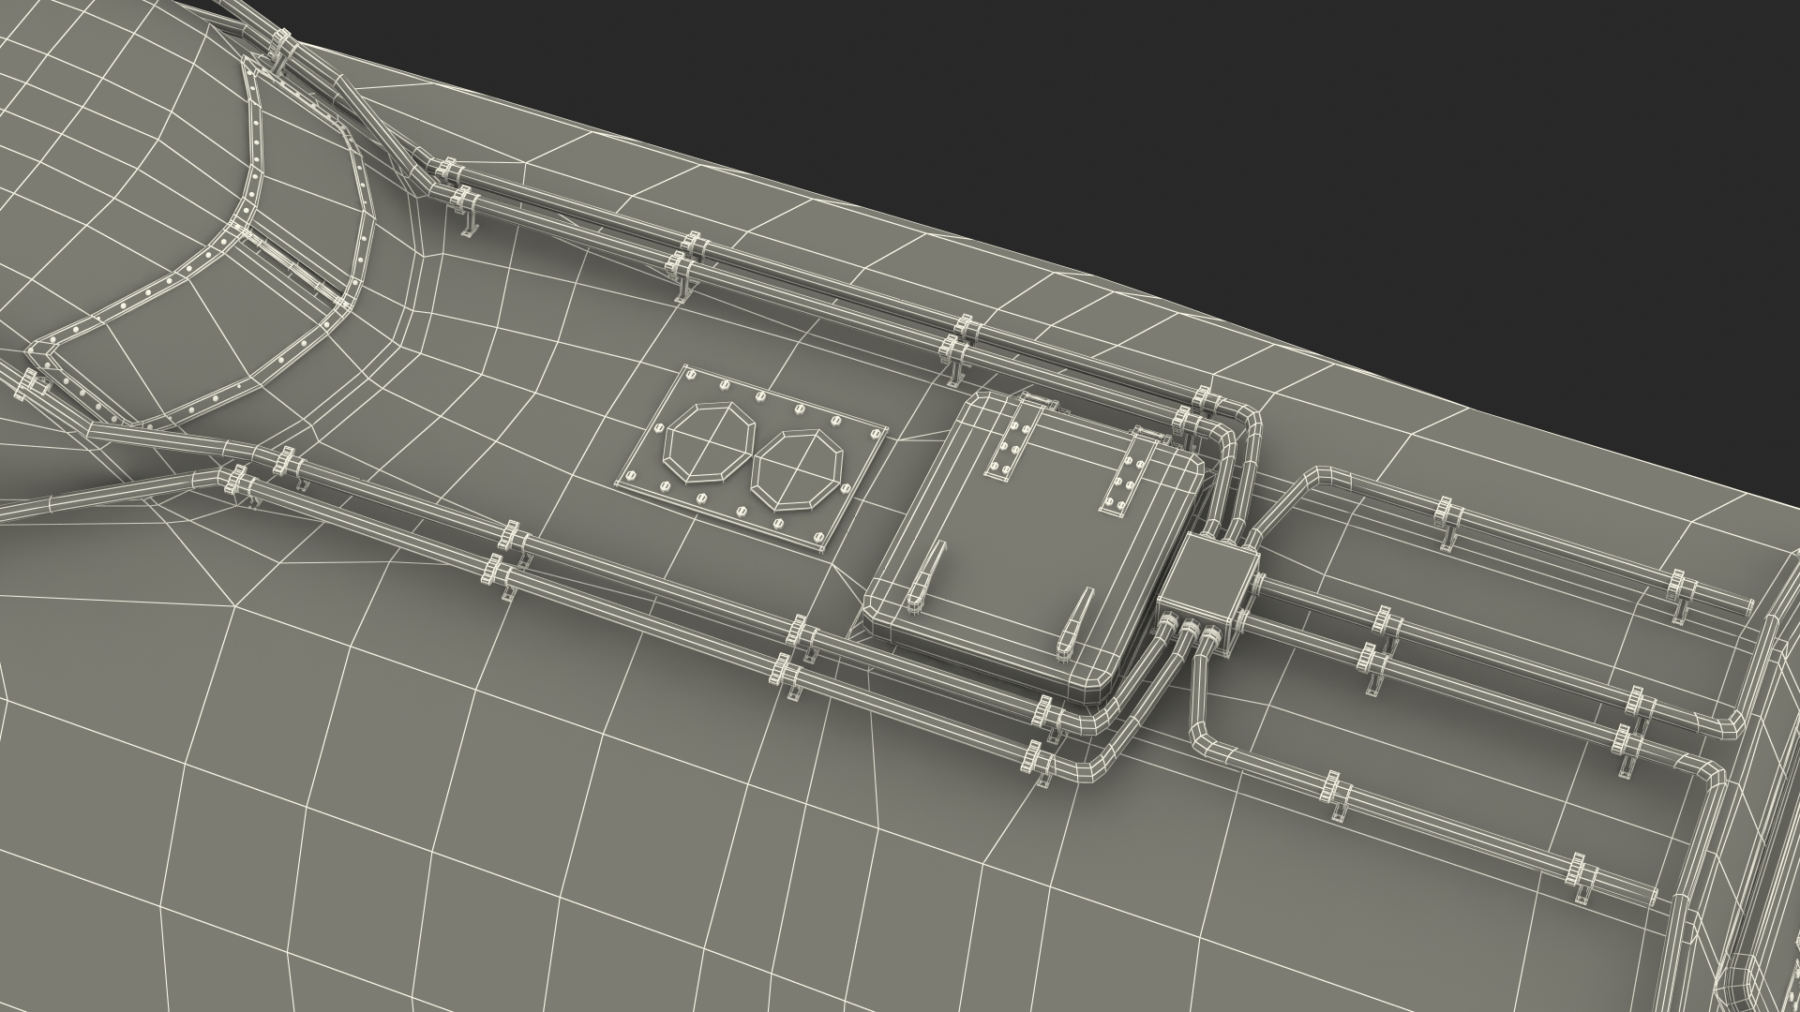This screenshot has height=1012, width=1800.
Task: Click the left octagonal port on plate
Action: pyautogui.click(x=711, y=444)
